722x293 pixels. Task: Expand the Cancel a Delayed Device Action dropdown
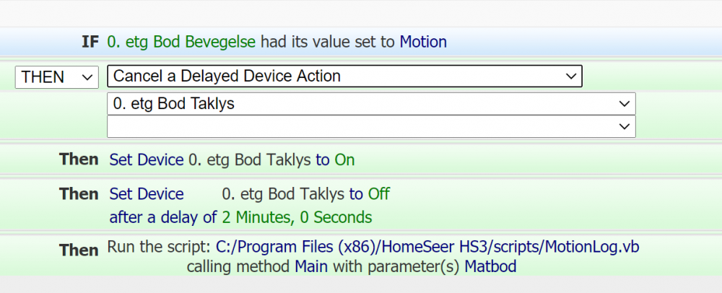click(x=344, y=76)
